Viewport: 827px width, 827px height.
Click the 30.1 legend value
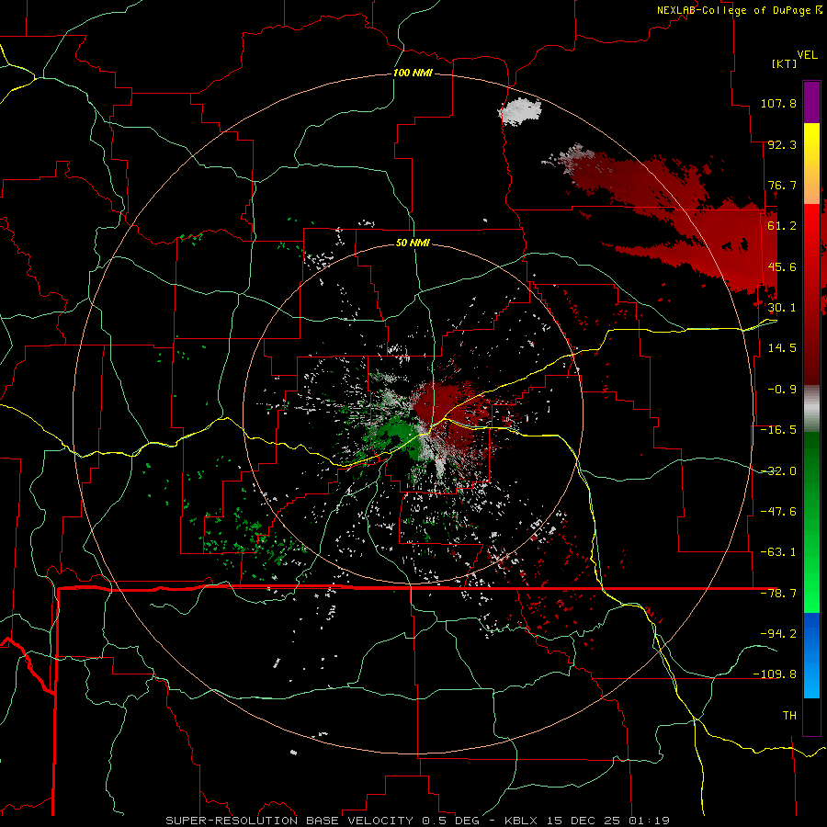click(782, 308)
